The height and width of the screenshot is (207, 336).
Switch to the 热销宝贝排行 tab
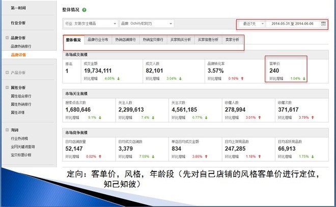[x=153, y=40]
